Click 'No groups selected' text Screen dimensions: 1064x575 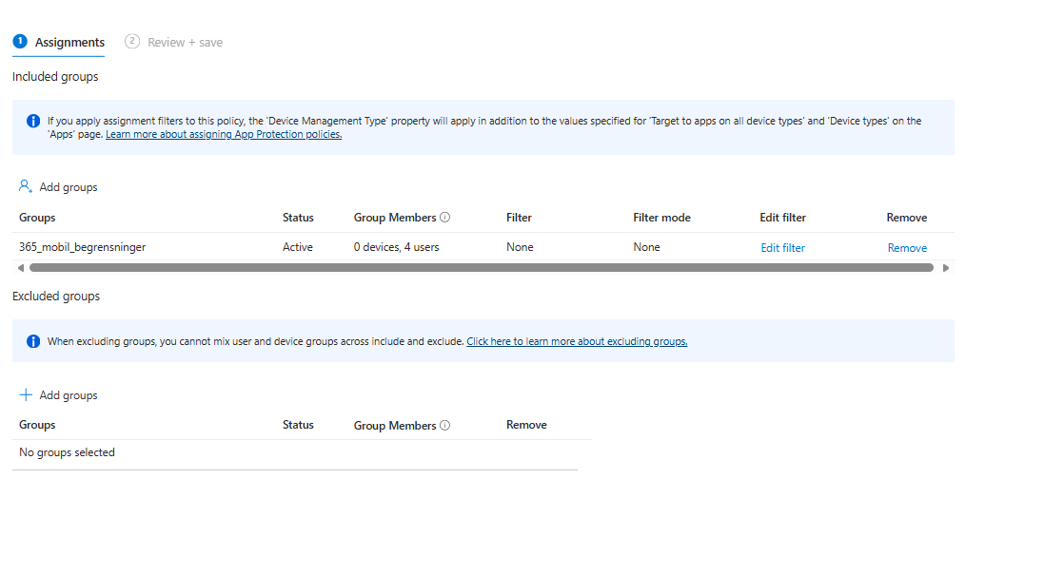click(67, 452)
